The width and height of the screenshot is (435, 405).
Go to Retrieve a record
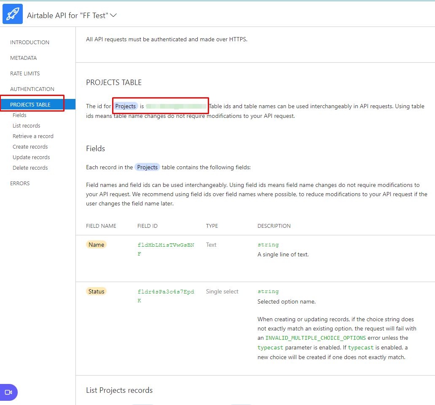33,136
